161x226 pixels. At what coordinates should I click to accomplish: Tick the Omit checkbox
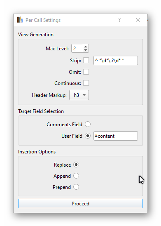[x=86, y=72]
